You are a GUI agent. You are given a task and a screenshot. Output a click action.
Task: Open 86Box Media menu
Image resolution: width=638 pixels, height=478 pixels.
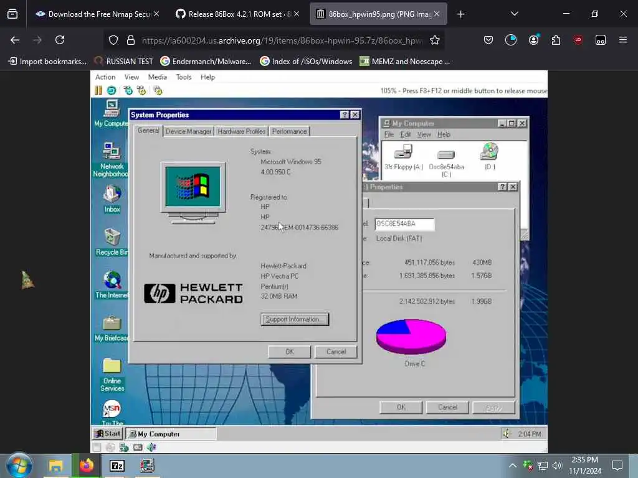click(158, 77)
